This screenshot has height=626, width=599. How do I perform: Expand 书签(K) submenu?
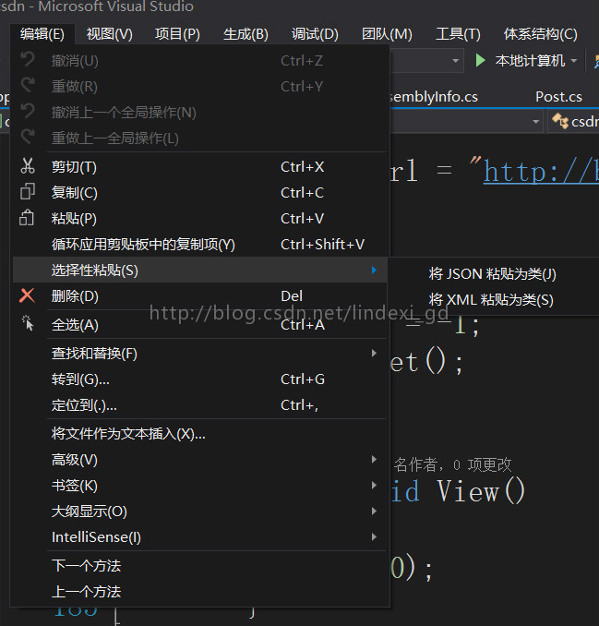(x=200, y=486)
